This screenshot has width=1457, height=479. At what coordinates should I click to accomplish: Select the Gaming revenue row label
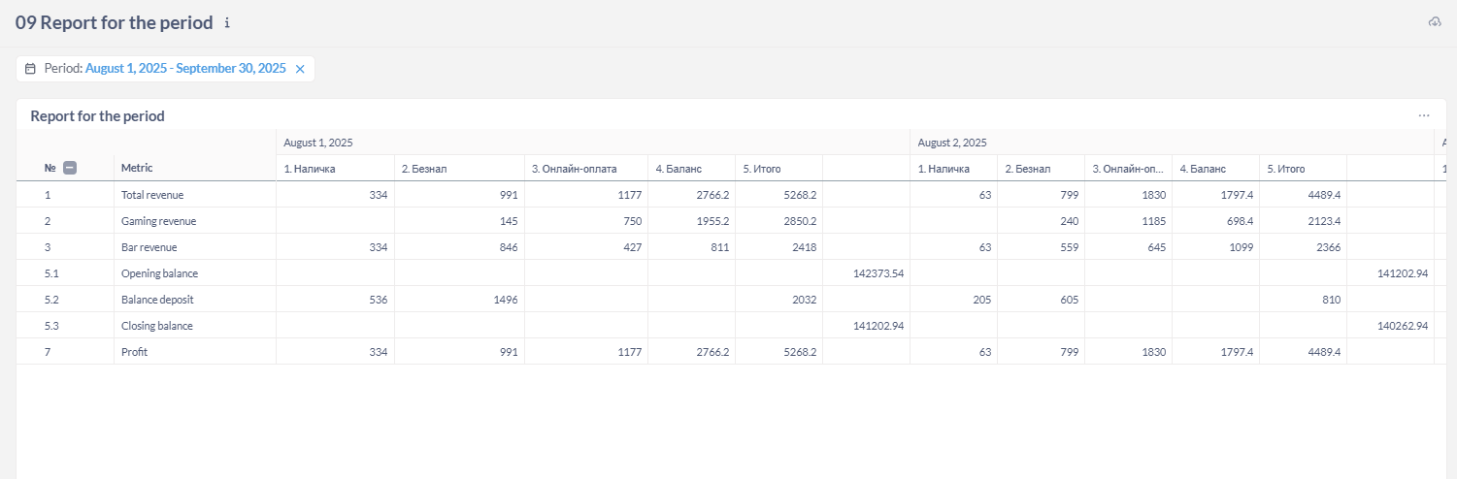point(158,221)
